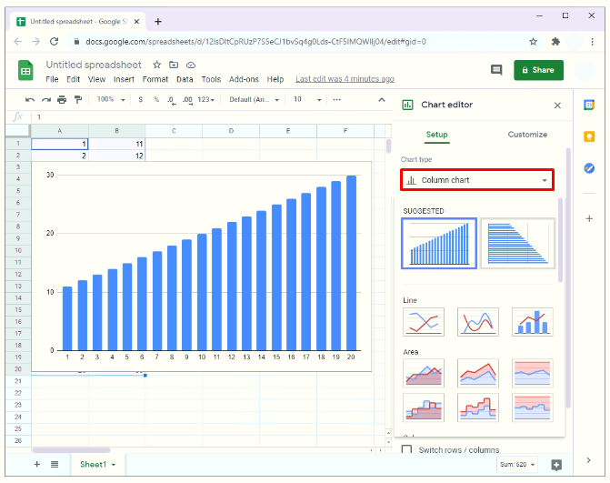Switch to the Customize tab
Image resolution: width=610 pixels, height=483 pixels.
(527, 135)
